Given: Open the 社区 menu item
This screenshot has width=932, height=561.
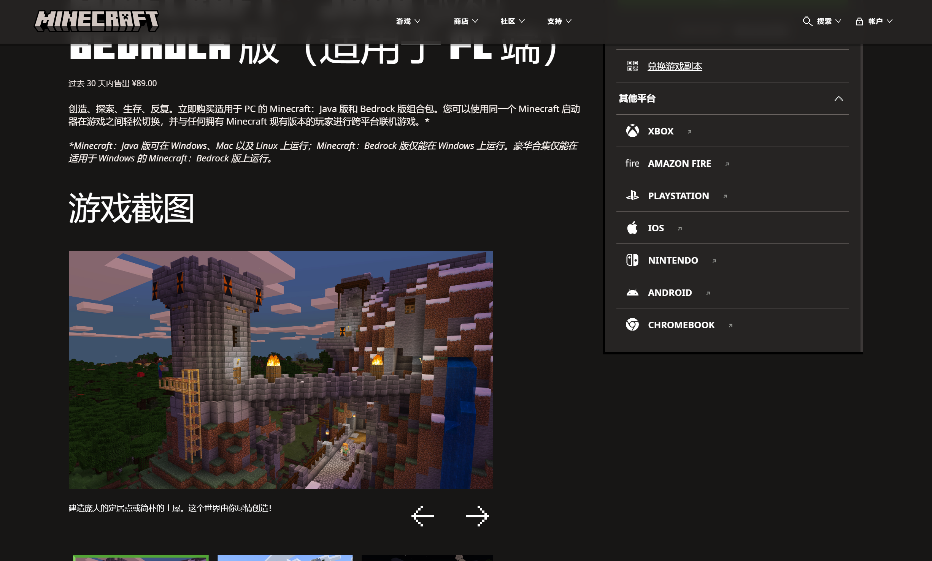Looking at the screenshot, I should click(512, 21).
